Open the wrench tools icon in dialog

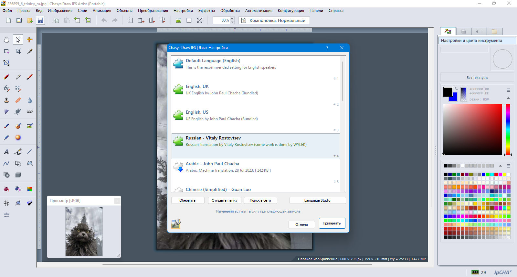pyautogui.click(x=176, y=224)
